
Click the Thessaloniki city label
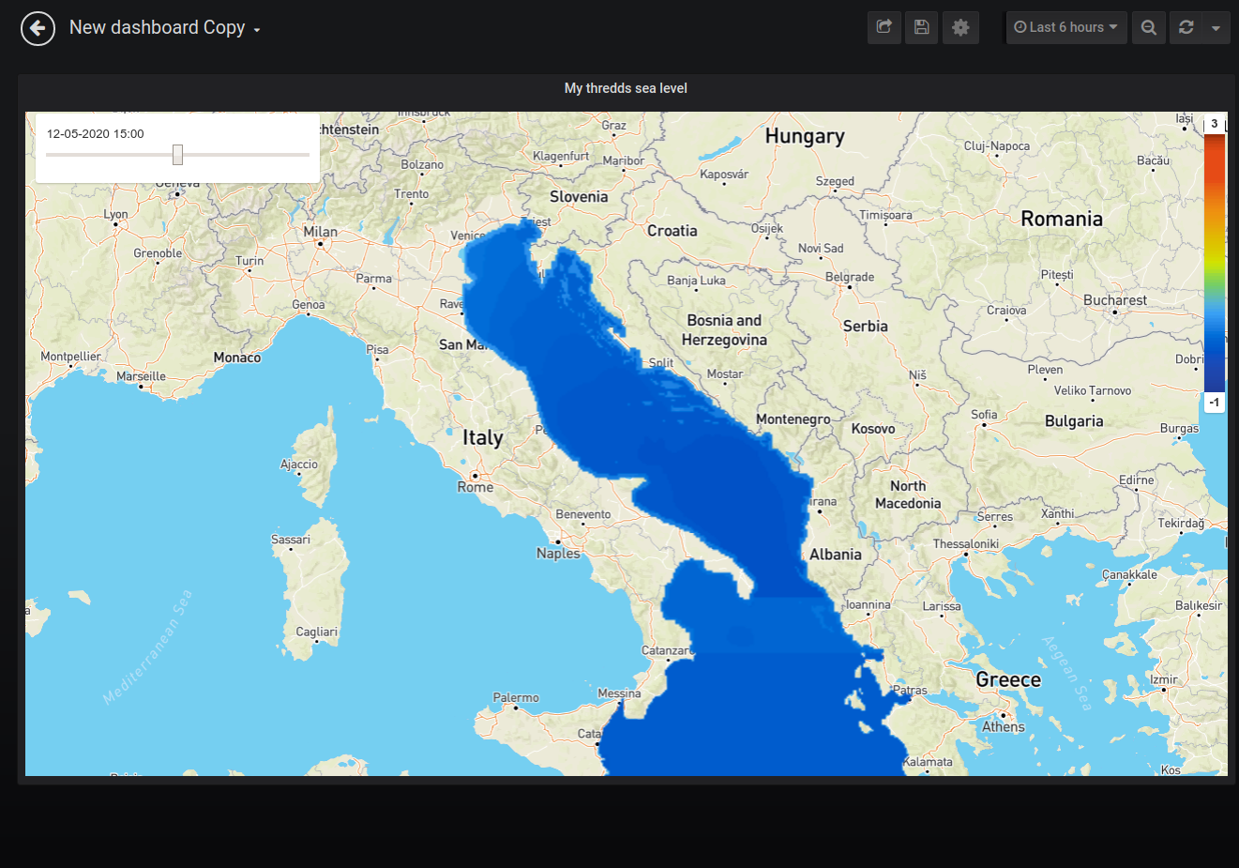(x=966, y=543)
